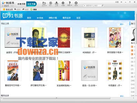137x103 pixels.
Task: Open the 中国通史 book cover thumbnail
Action: click(x=115, y=70)
